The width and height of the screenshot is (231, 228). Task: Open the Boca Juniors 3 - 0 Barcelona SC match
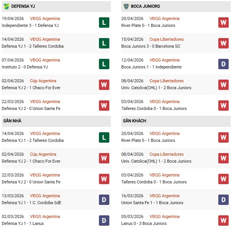click(151, 46)
